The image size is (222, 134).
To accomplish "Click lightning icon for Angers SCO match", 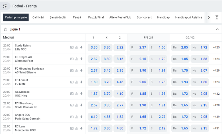I will [81, 117].
